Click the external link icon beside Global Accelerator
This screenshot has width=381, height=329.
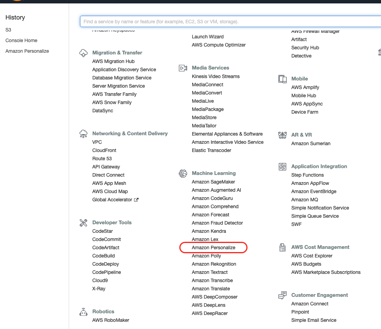click(136, 200)
